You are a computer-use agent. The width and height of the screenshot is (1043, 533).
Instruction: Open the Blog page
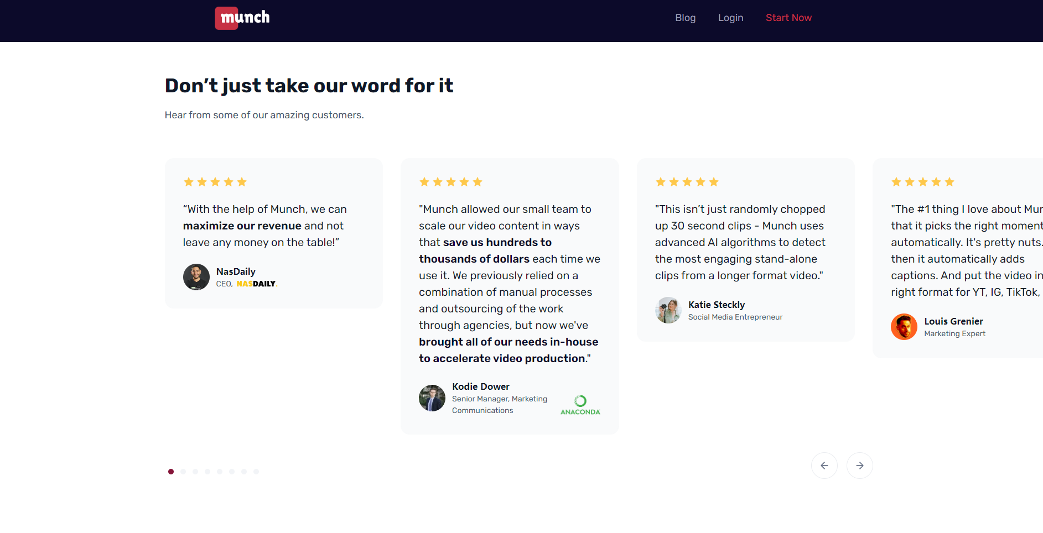point(685,18)
